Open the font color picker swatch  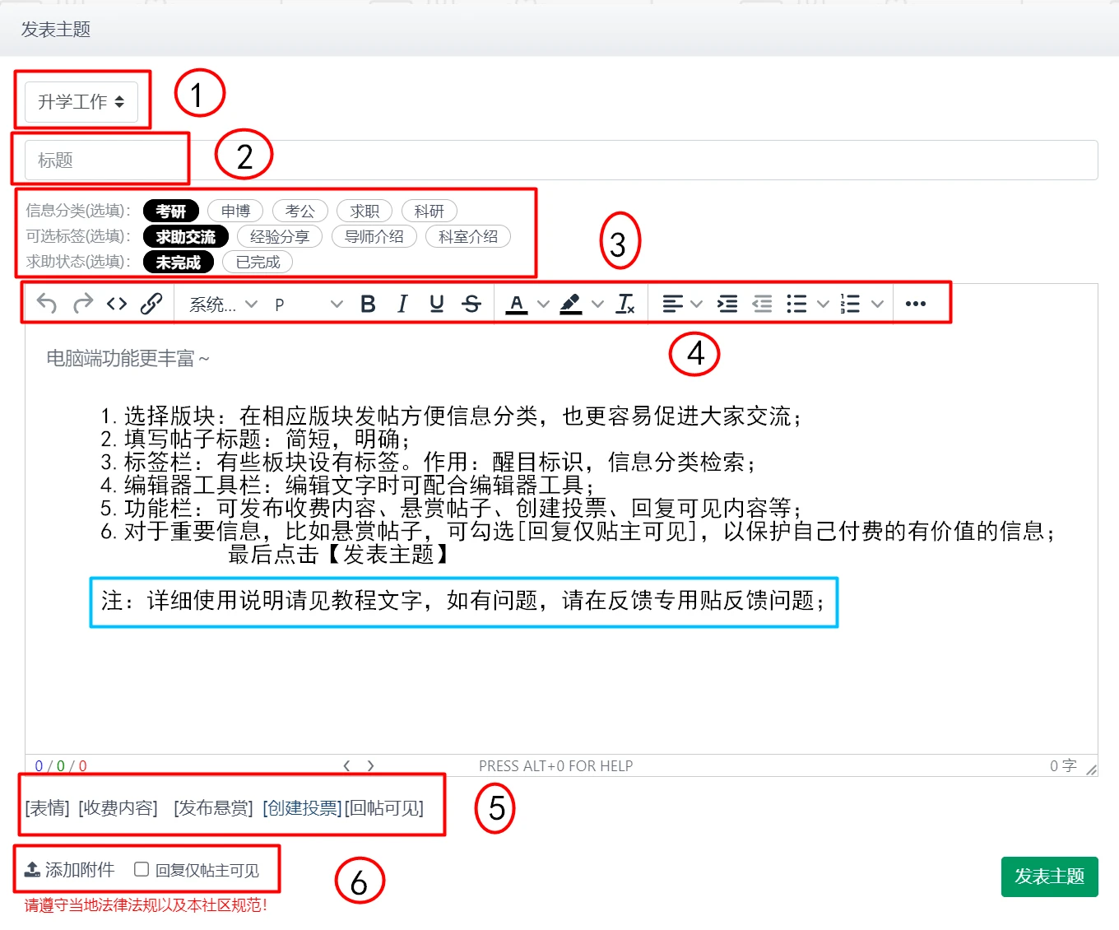516,303
